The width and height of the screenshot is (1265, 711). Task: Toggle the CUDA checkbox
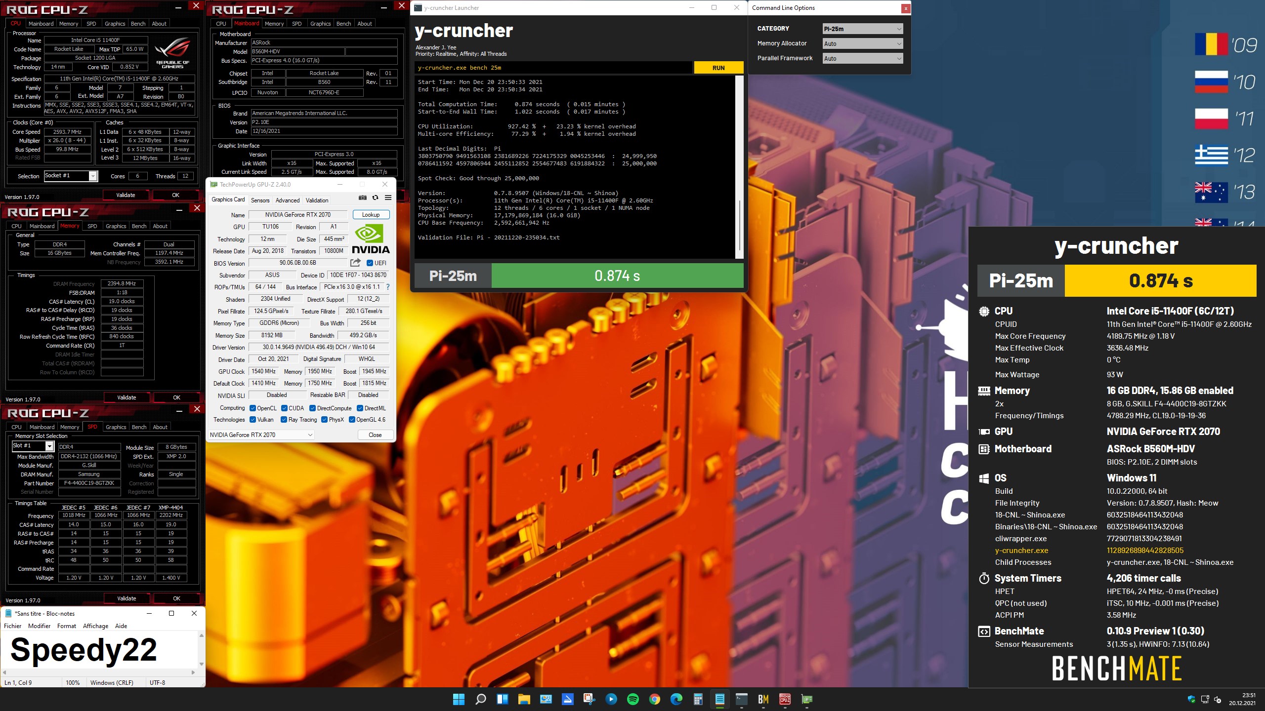tap(284, 408)
